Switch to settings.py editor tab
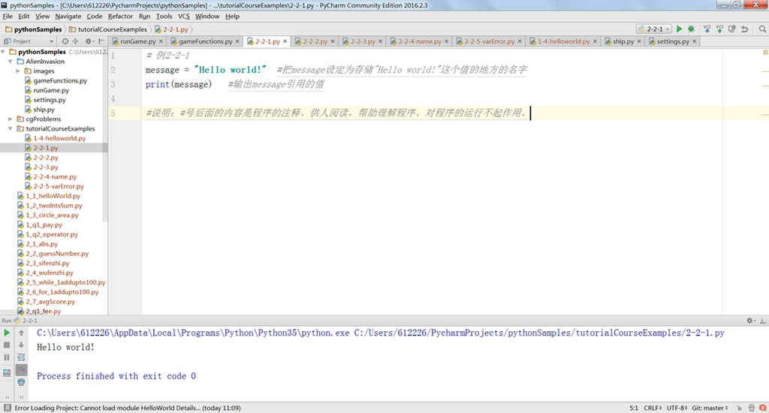 click(x=673, y=41)
